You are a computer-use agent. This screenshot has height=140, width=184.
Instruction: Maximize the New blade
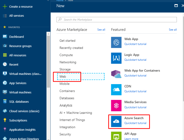click(x=176, y=6)
